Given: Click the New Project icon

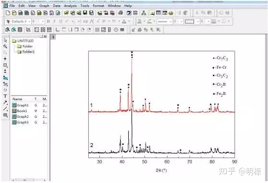Looking at the screenshot, I should pyautogui.click(x=8, y=13).
